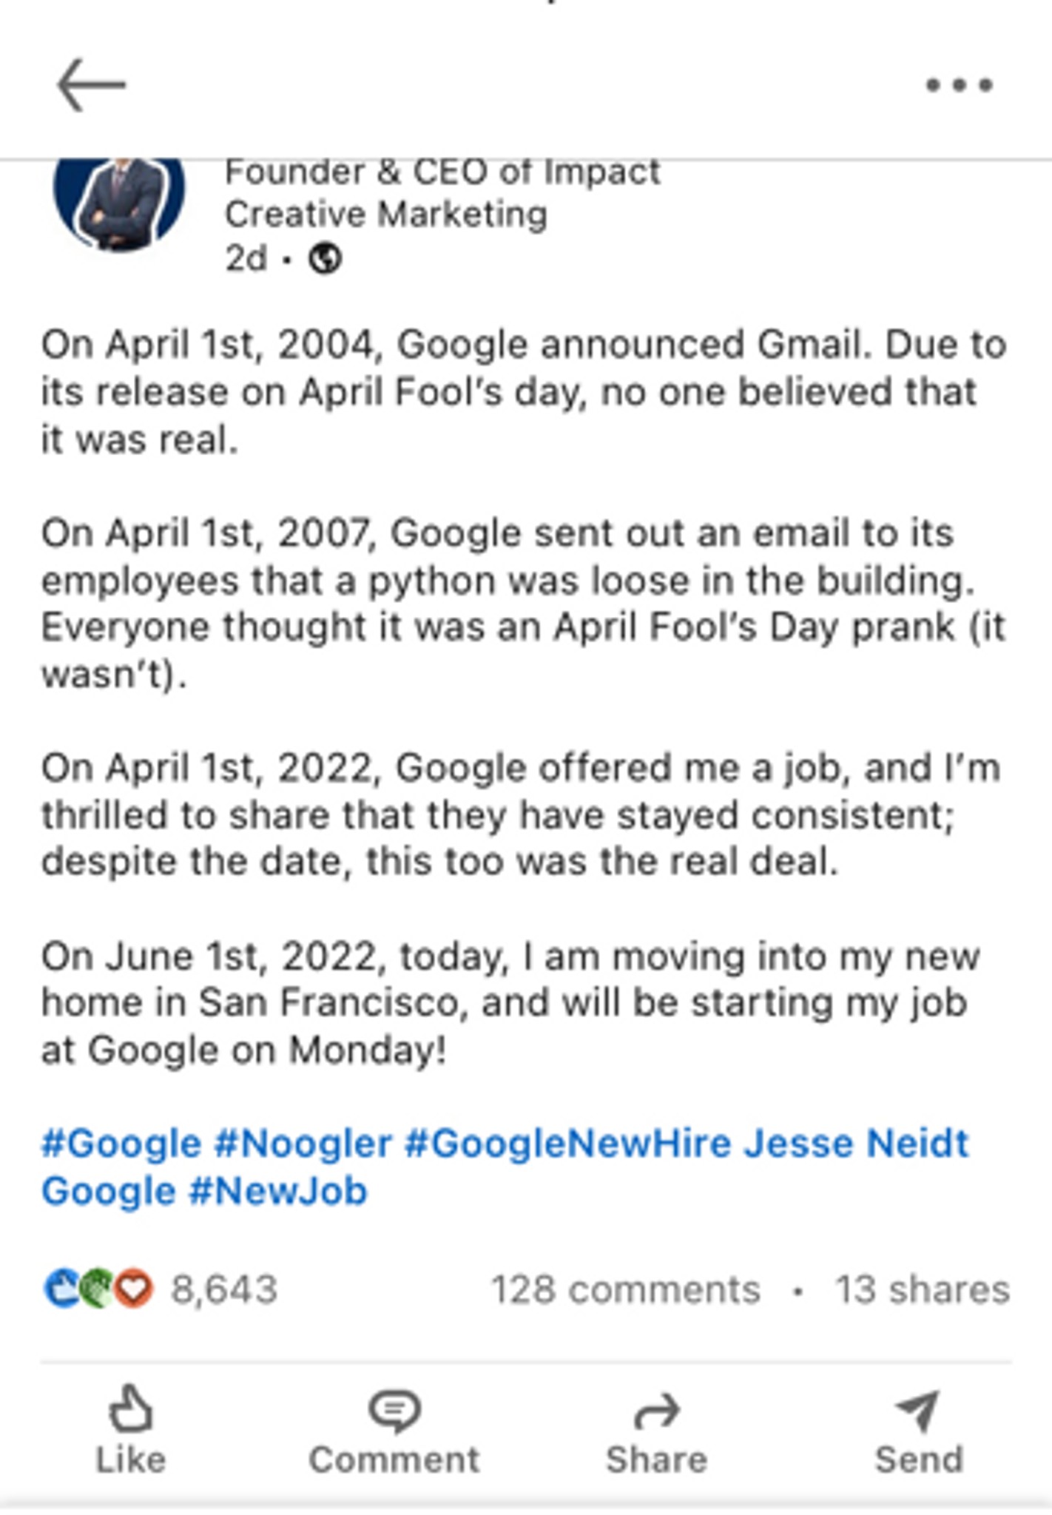
Task: View the 13 shares
Action: pyautogui.click(x=922, y=1289)
